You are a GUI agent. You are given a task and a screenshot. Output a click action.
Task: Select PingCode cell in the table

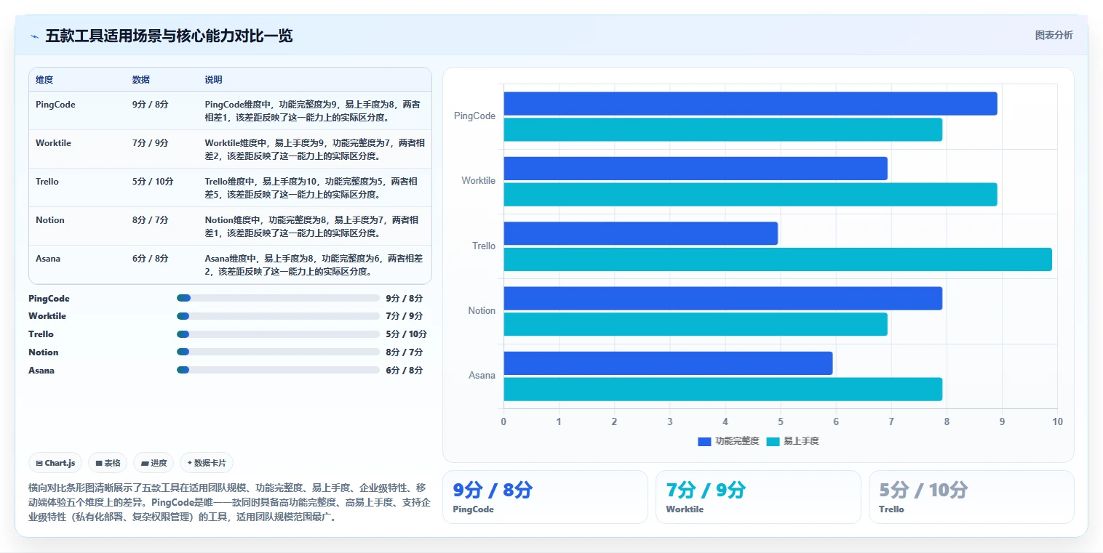[55, 105]
